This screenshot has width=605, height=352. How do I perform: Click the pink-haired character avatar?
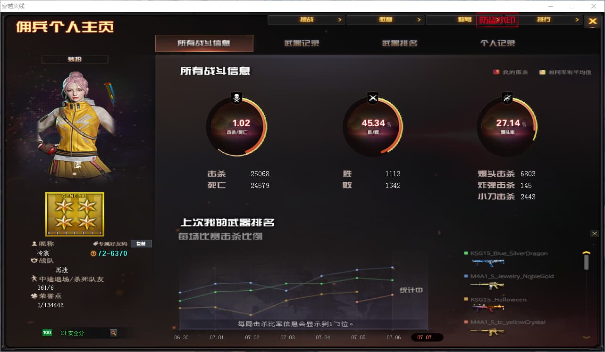76,125
